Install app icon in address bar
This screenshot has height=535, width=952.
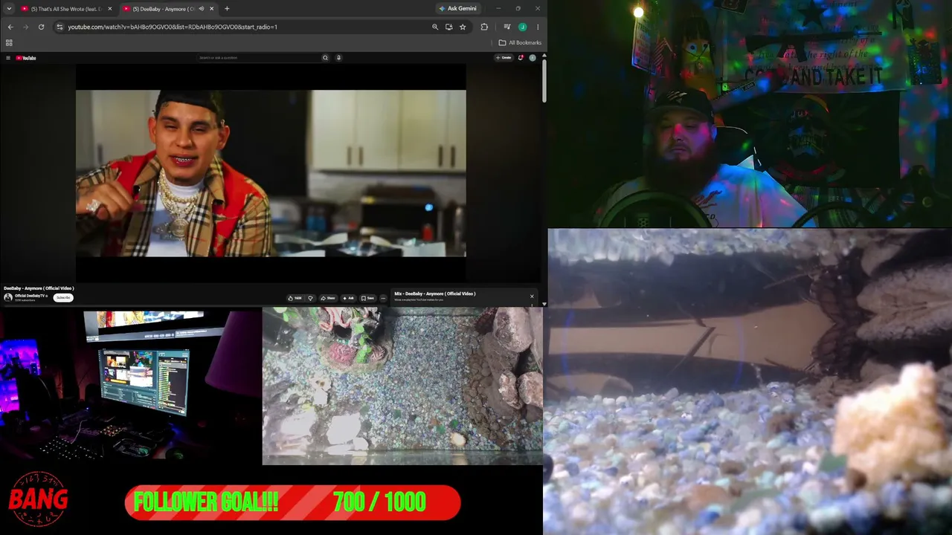coord(448,27)
